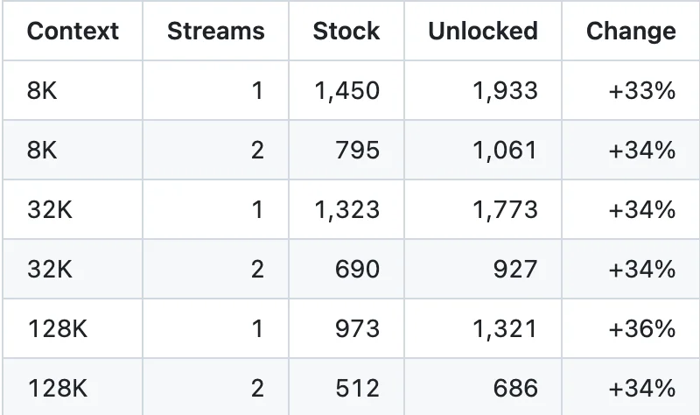The height and width of the screenshot is (415, 700).
Task: Click the +33% change cell
Action: (631, 91)
